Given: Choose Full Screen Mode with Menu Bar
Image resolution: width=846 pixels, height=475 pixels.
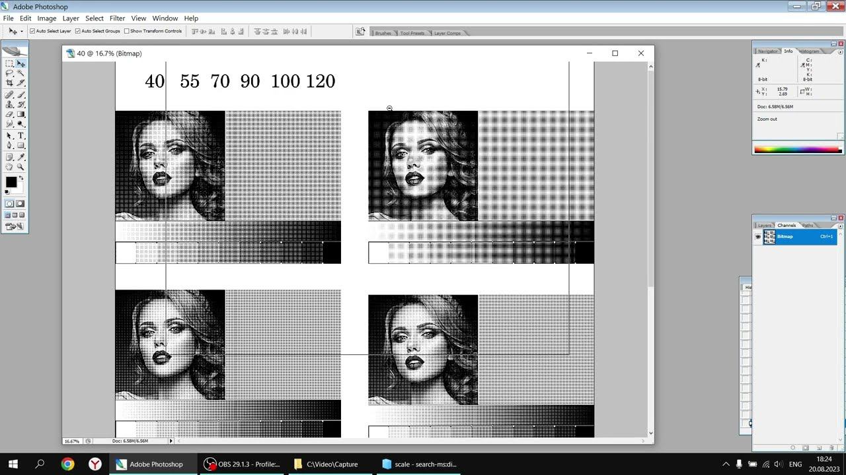Looking at the screenshot, I should (x=15, y=214).
